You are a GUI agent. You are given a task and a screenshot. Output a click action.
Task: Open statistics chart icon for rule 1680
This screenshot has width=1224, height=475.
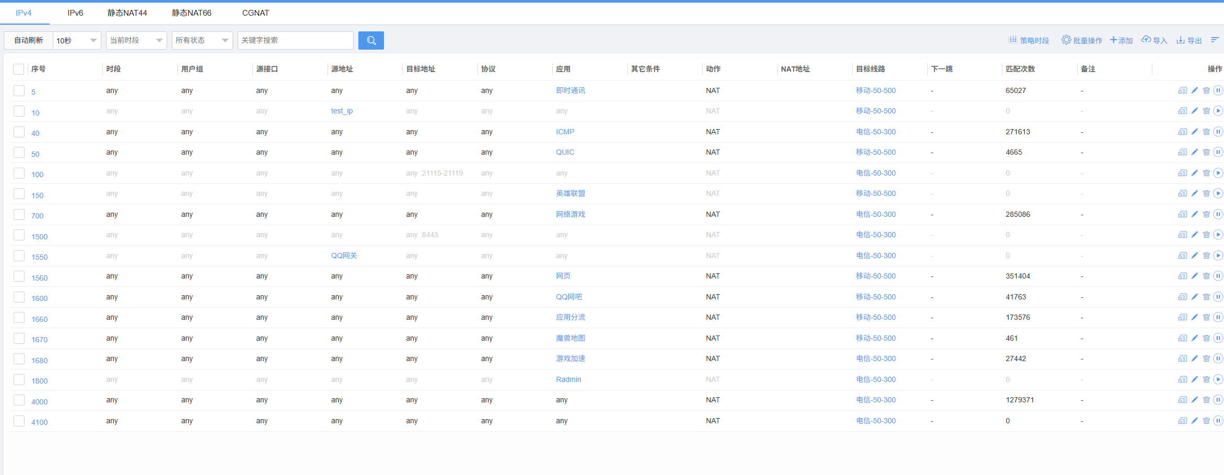tap(1182, 358)
